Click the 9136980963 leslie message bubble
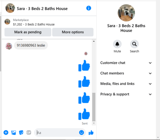The width and height of the screenshot is (160, 140). click(x=31, y=45)
